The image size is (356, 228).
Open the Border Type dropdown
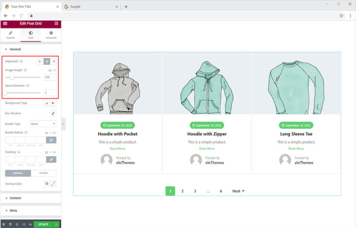[43, 124]
